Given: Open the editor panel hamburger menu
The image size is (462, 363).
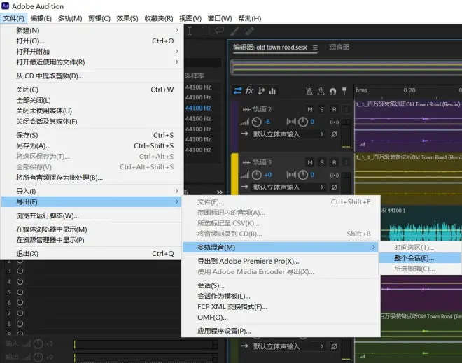Looking at the screenshot, I should 315,48.
